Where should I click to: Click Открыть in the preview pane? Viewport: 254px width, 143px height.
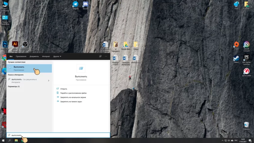pyautogui.click(x=63, y=89)
